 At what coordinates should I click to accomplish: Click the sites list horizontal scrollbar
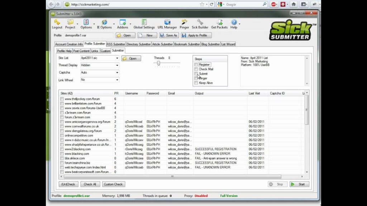[172, 177]
